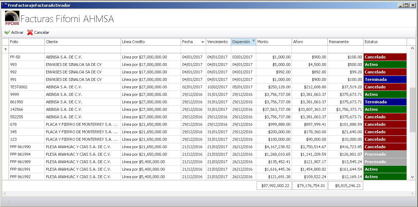
Task: Select the row with folio 678
Action: (204, 124)
